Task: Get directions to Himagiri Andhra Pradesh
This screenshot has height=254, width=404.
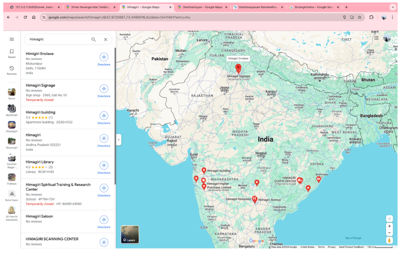Action: click(x=104, y=141)
